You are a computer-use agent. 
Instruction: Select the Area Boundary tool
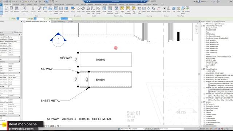click(x=128, y=10)
